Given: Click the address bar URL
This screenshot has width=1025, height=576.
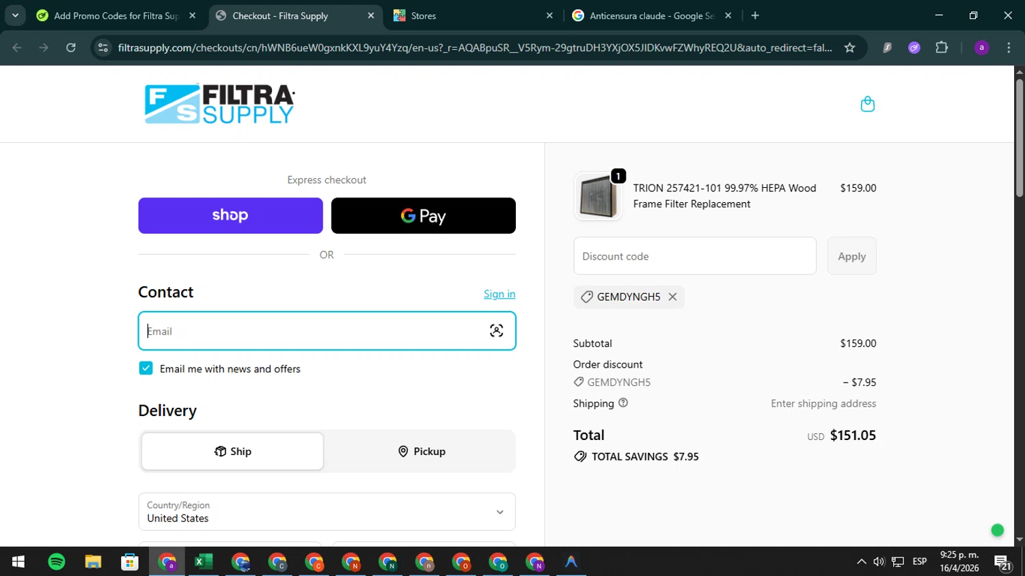Looking at the screenshot, I should (x=475, y=48).
